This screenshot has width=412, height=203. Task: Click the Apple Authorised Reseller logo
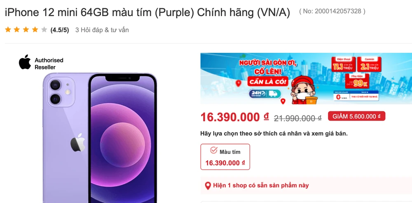click(x=41, y=63)
